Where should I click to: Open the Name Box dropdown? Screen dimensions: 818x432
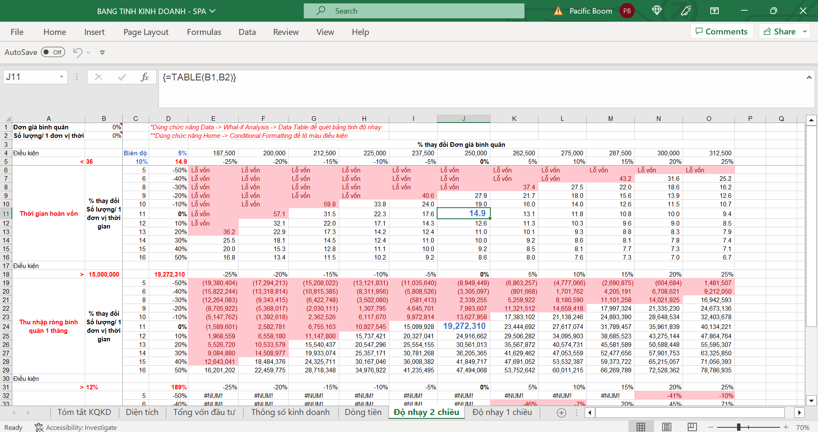(61, 77)
